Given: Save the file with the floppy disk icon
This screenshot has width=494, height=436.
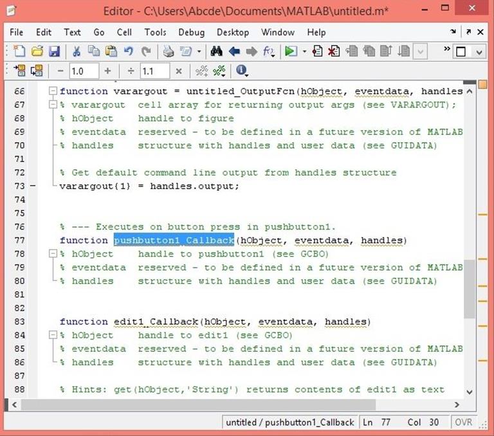Looking at the screenshot, I should [55, 51].
